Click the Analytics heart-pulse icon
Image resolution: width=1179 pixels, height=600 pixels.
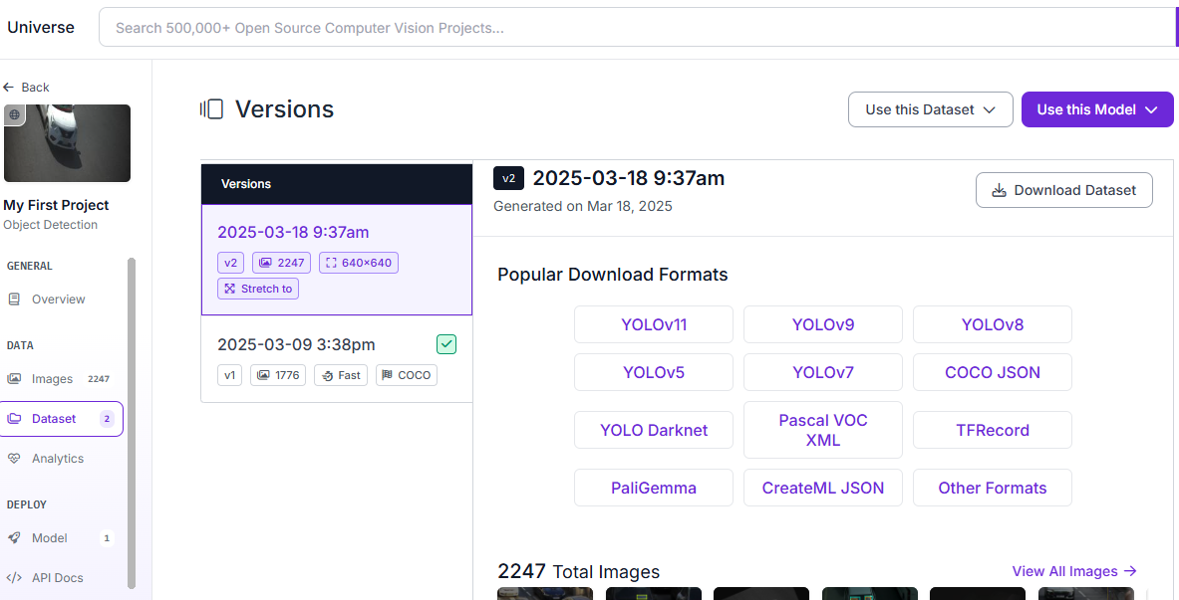14,458
